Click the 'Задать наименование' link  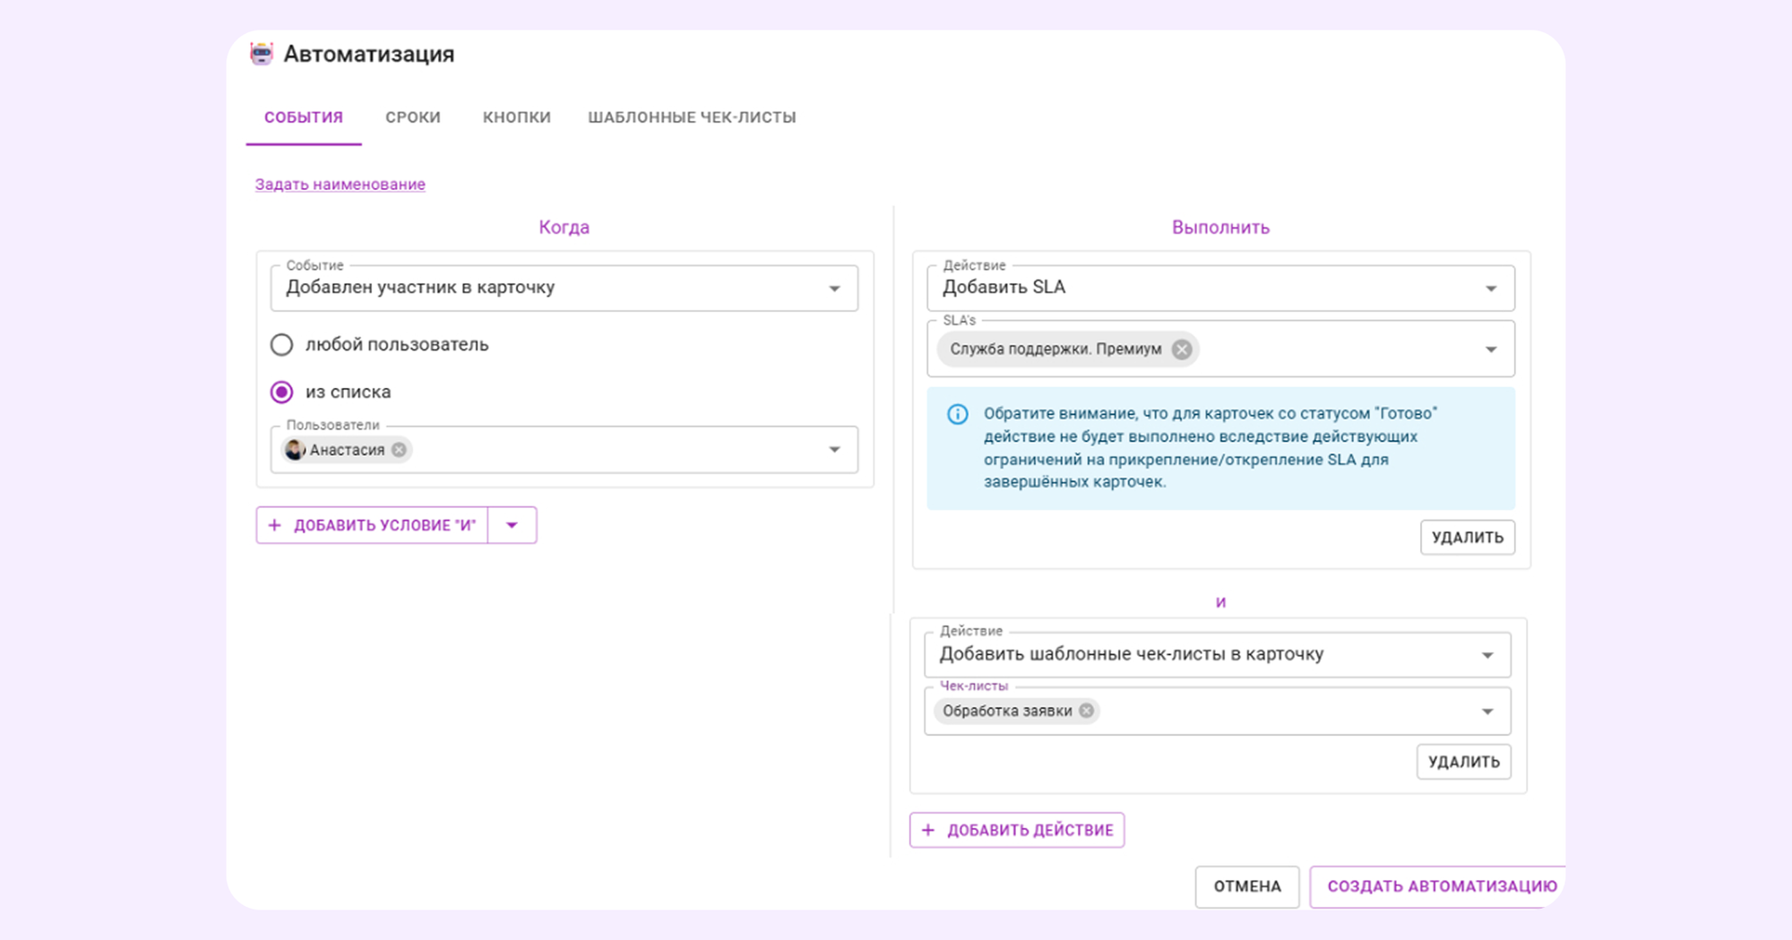coord(340,185)
